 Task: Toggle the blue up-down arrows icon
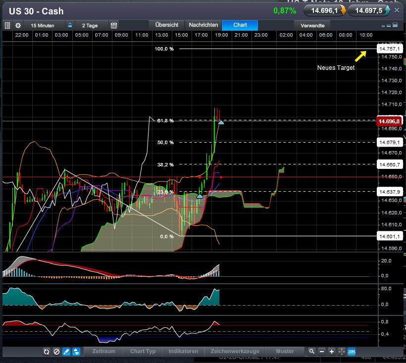coord(76,352)
